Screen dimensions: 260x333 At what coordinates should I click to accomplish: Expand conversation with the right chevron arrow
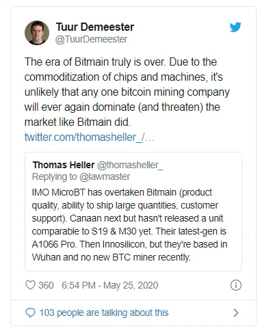pyautogui.click(x=236, y=312)
